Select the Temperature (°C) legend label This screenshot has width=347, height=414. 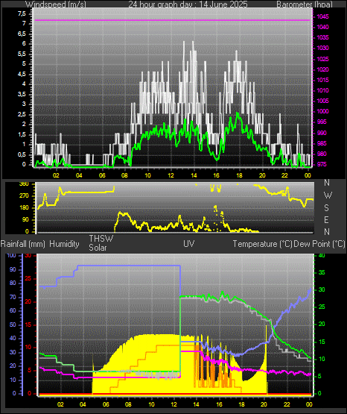(262, 244)
